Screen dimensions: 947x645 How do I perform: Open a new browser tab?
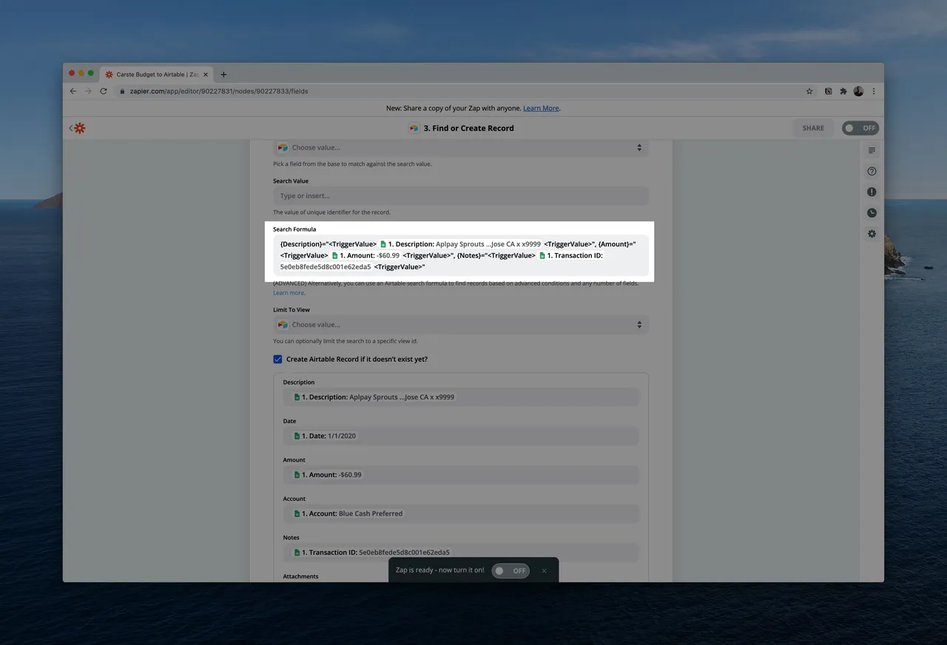tap(223, 74)
